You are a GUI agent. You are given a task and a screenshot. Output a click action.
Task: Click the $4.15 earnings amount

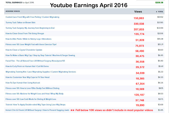(161, 88)
